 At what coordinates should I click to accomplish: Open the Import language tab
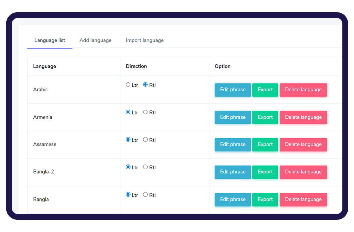[145, 40]
